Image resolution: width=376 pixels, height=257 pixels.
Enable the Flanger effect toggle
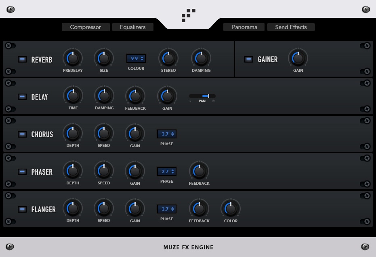click(x=22, y=209)
